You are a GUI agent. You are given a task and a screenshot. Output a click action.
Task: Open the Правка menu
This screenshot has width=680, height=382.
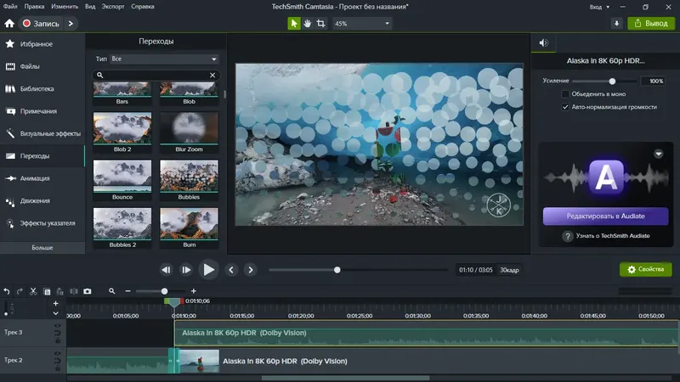tap(34, 7)
